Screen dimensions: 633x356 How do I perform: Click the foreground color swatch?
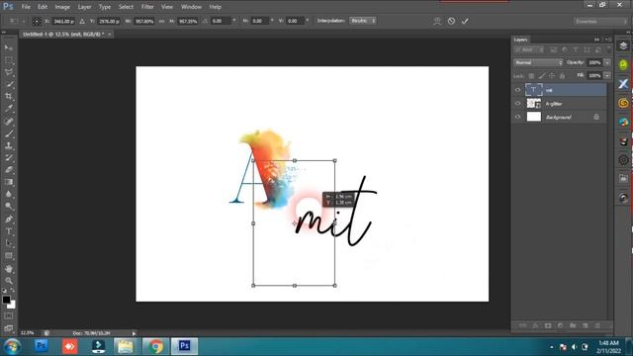tap(6, 300)
